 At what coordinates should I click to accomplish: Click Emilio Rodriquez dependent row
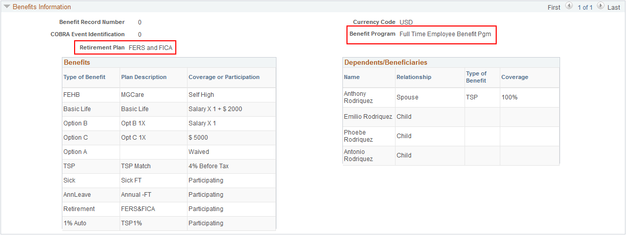[451, 117]
